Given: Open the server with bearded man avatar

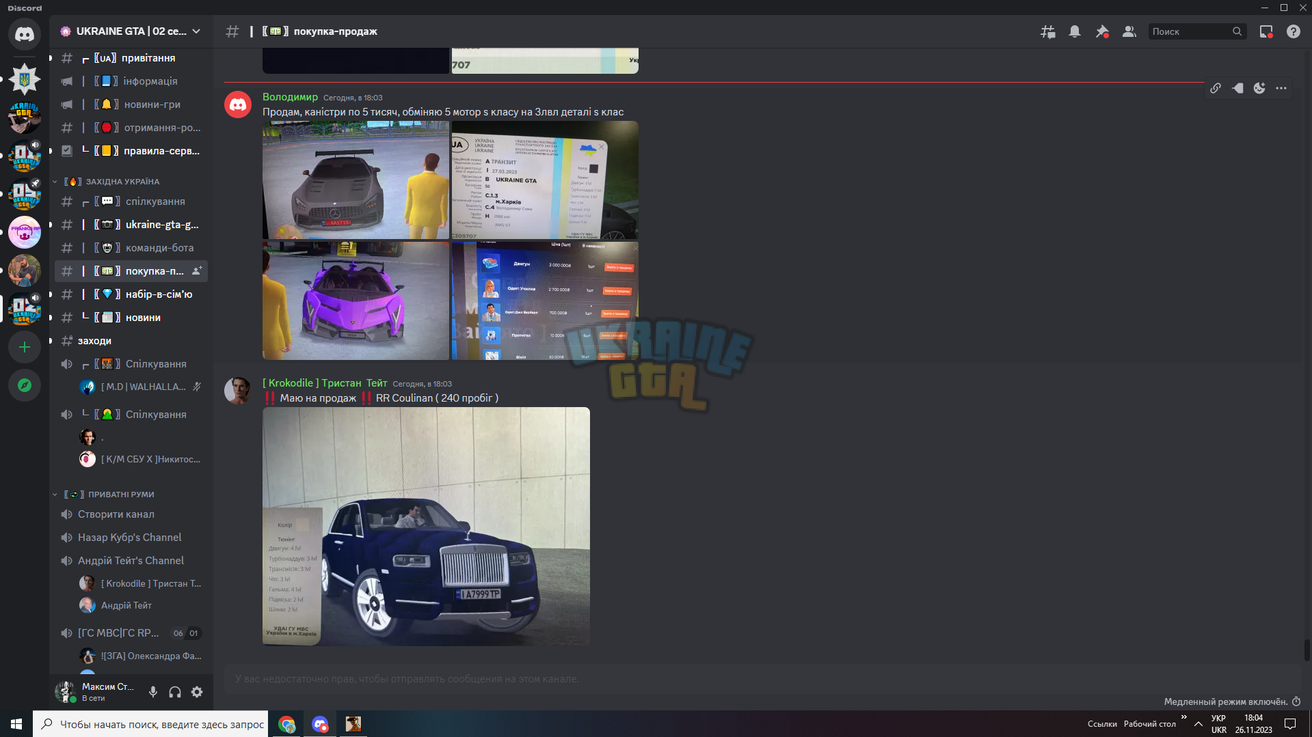Looking at the screenshot, I should (25, 270).
